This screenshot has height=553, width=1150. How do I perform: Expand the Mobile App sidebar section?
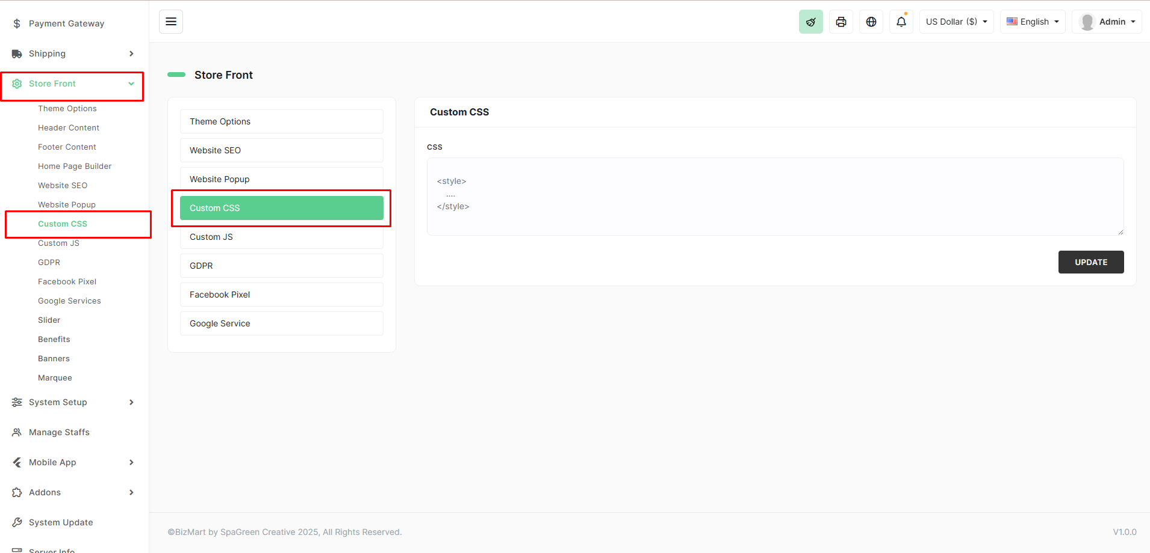pos(51,462)
